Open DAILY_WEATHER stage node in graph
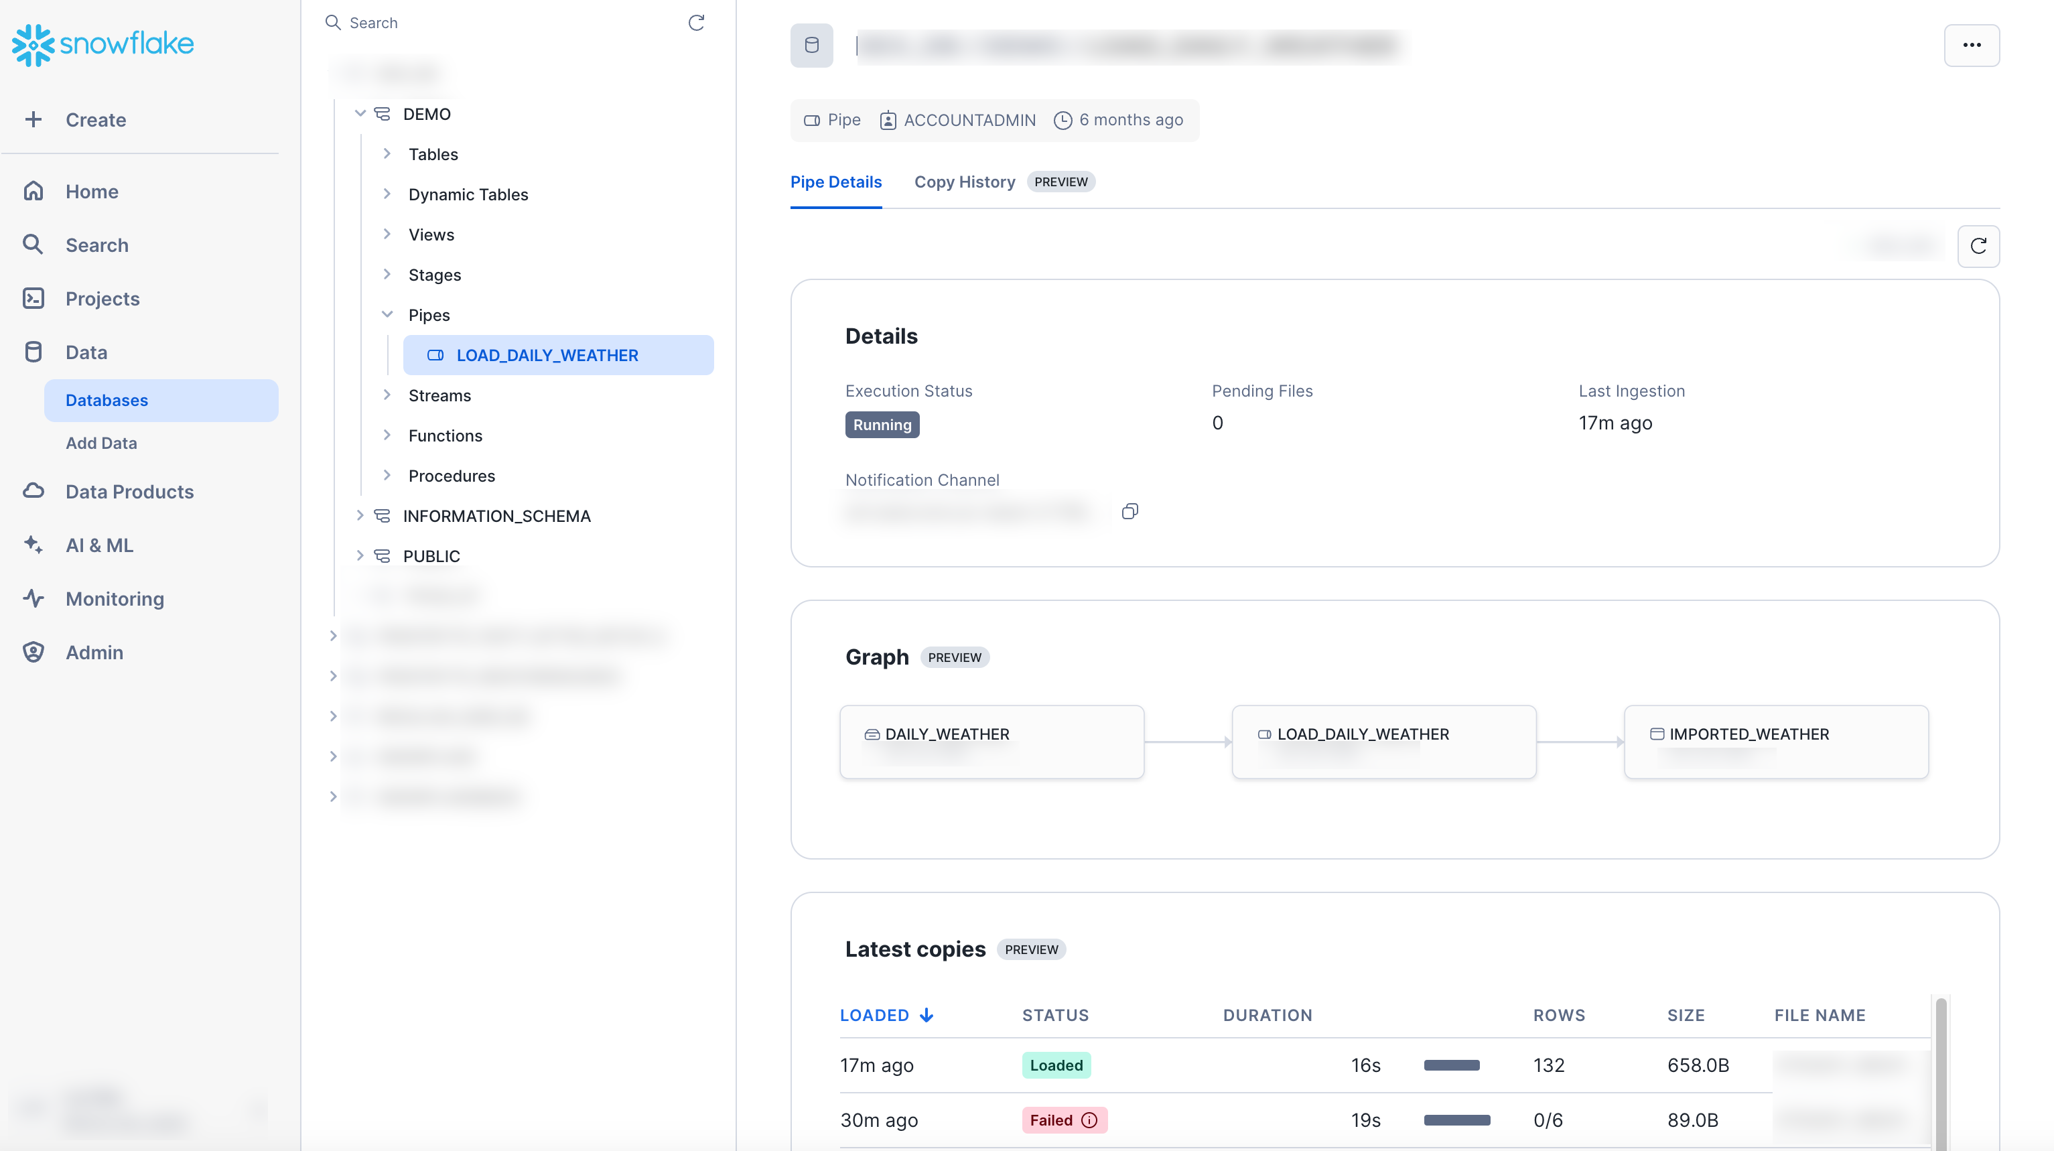2054x1151 pixels. 992,742
